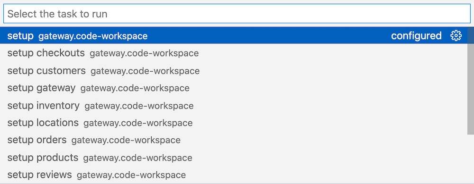Click the task list scrollbar thumb

pos(471,81)
